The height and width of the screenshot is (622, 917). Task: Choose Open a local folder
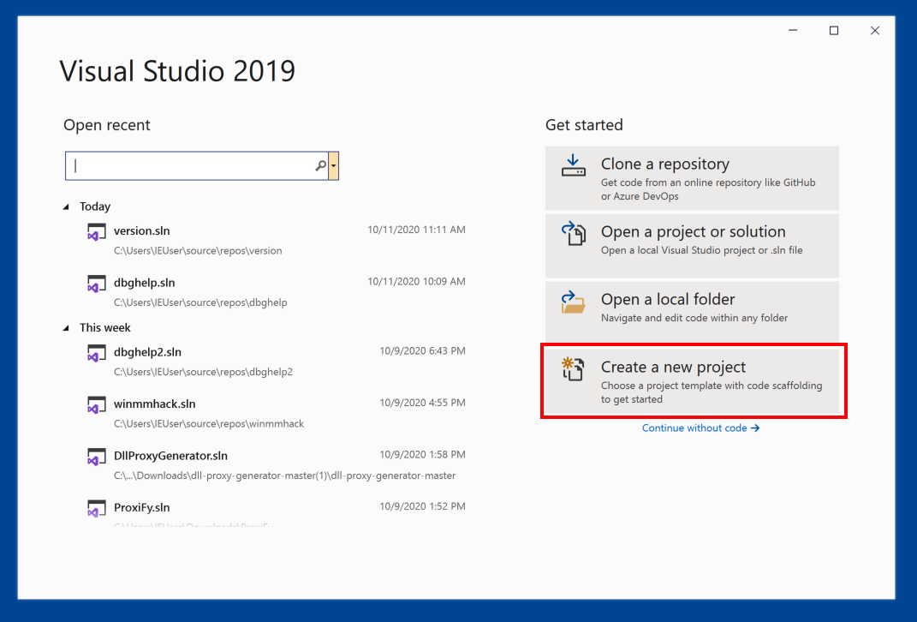click(x=692, y=313)
